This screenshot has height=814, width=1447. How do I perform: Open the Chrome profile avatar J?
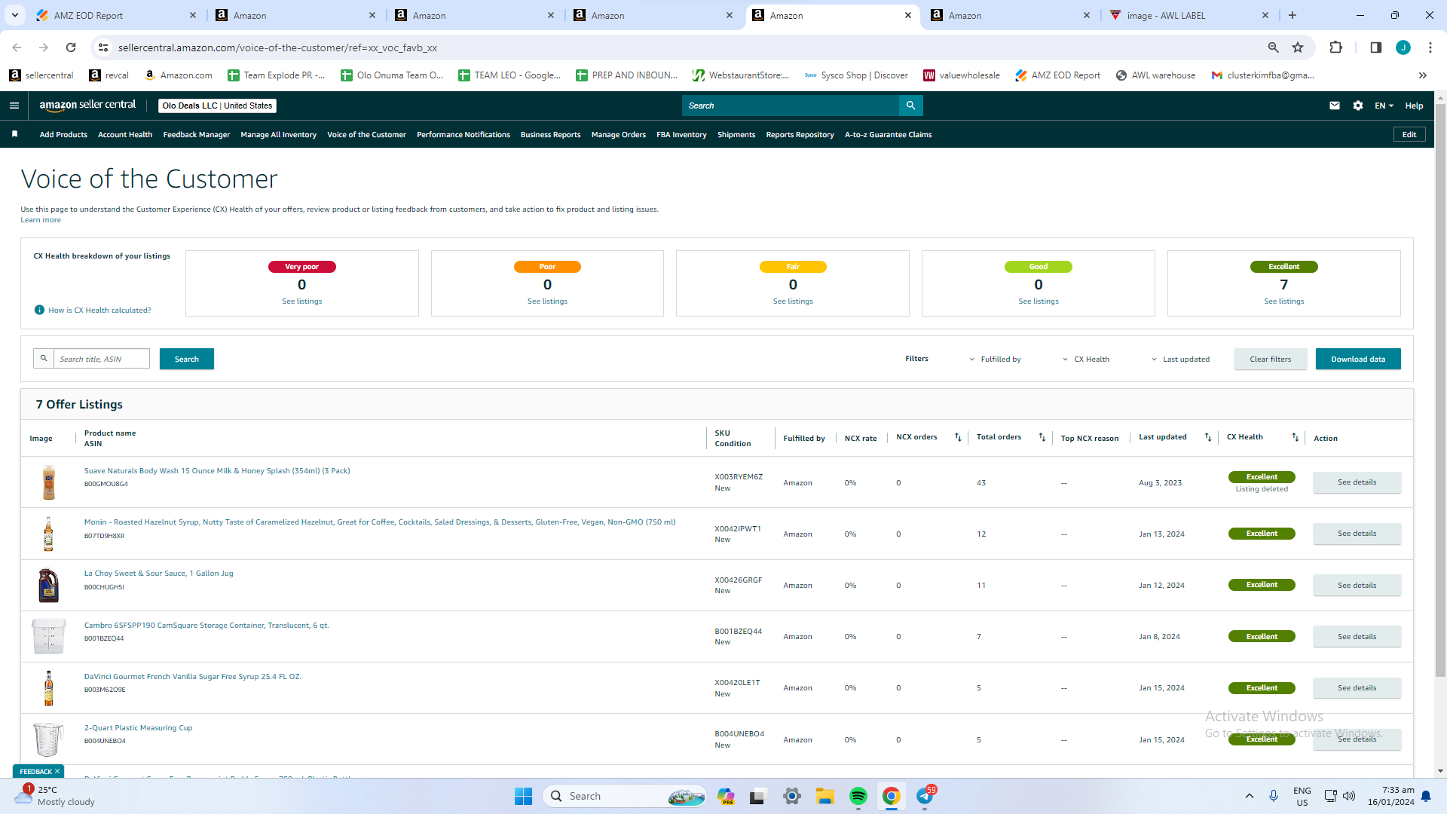[1403, 47]
